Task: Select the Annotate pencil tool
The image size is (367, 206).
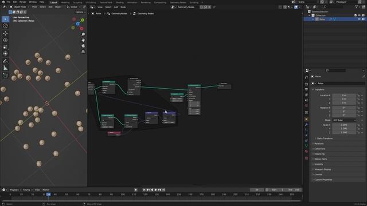Action: coord(5,61)
